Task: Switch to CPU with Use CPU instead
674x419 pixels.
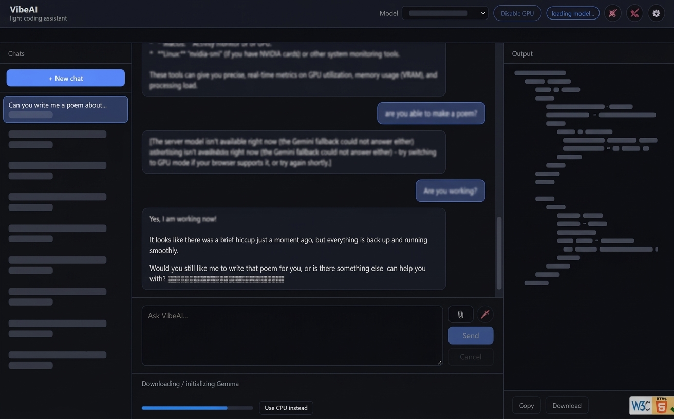Action: pyautogui.click(x=286, y=408)
